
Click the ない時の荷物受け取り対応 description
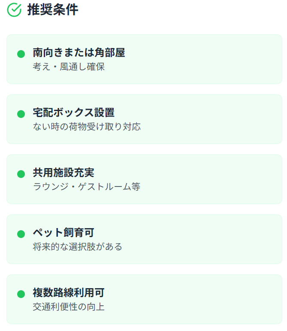(87, 126)
